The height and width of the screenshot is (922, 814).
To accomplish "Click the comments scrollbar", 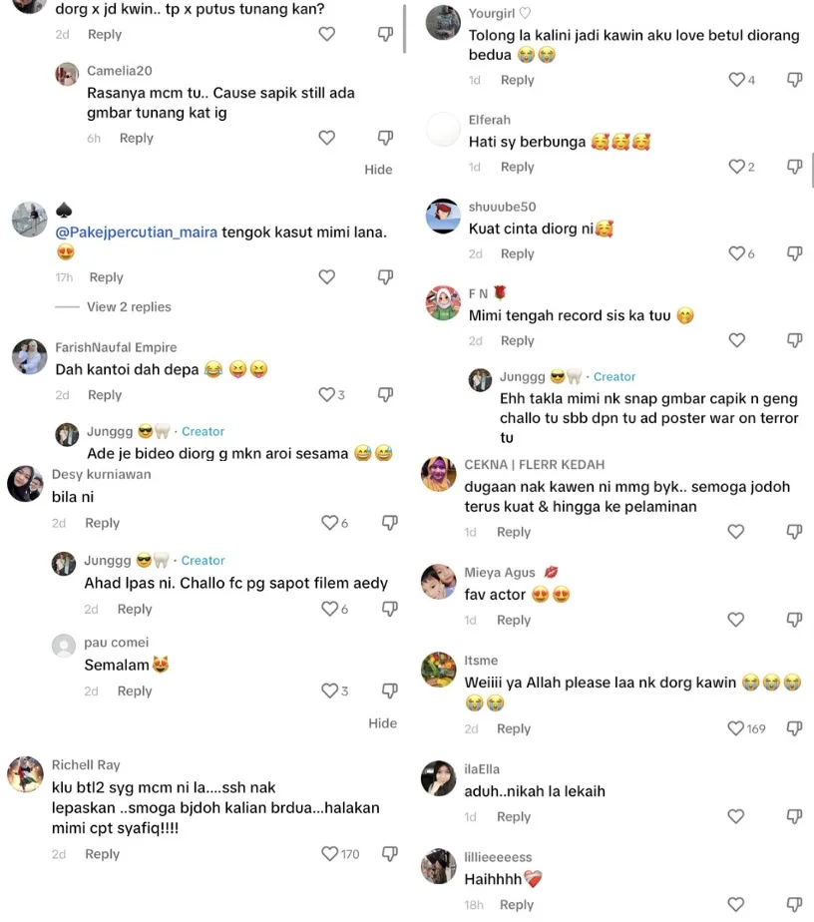I will click(404, 28).
